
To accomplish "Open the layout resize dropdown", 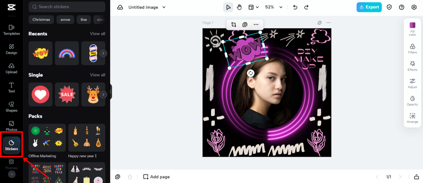I will coord(254,7).
